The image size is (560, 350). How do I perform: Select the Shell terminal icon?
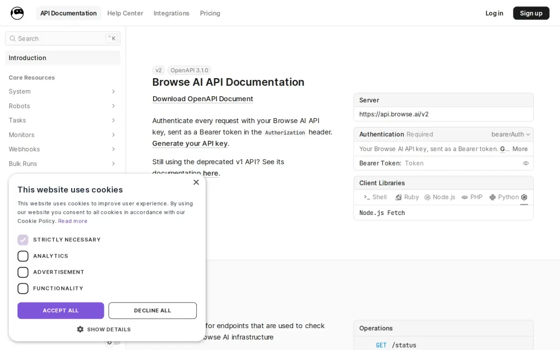click(x=367, y=197)
